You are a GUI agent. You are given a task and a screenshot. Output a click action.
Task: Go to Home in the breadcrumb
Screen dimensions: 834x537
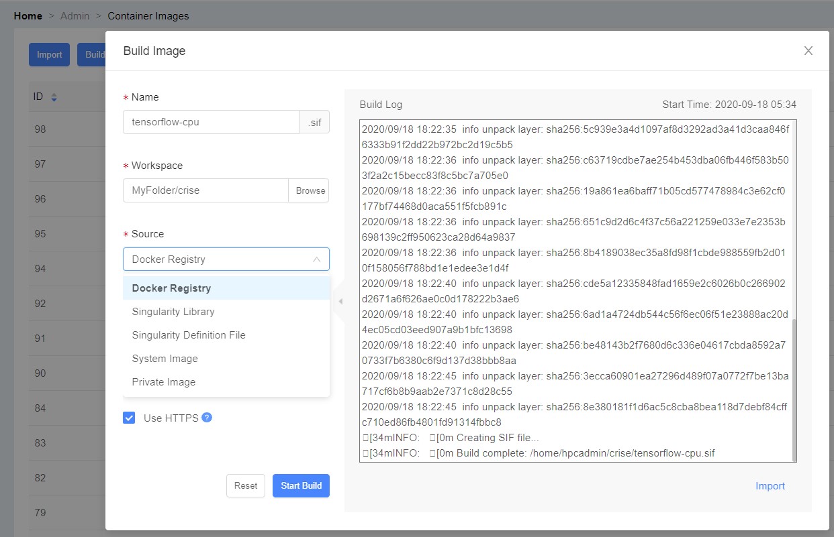[x=28, y=15]
